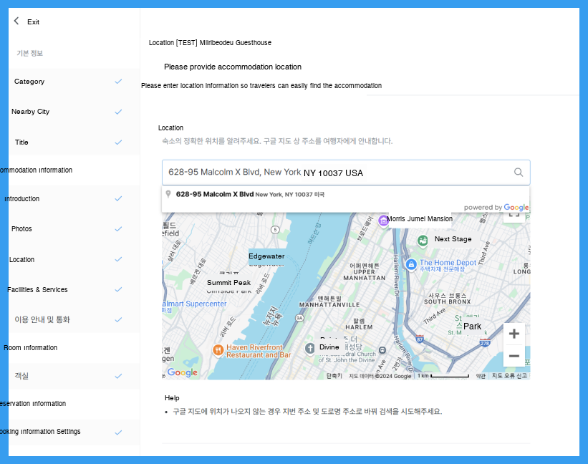Viewport: 588px width, 464px height.
Task: Click the back arrow next to Exit
Action: point(16,21)
